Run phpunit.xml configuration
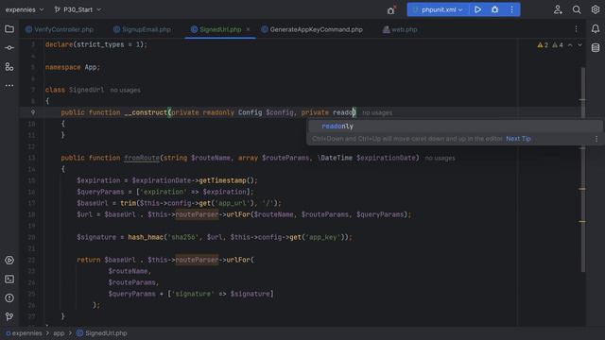The width and height of the screenshot is (605, 340). pos(477,9)
